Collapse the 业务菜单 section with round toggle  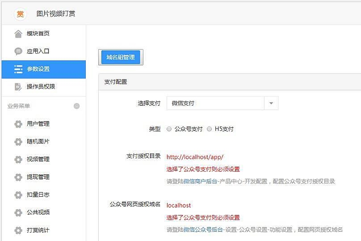[x=77, y=106]
